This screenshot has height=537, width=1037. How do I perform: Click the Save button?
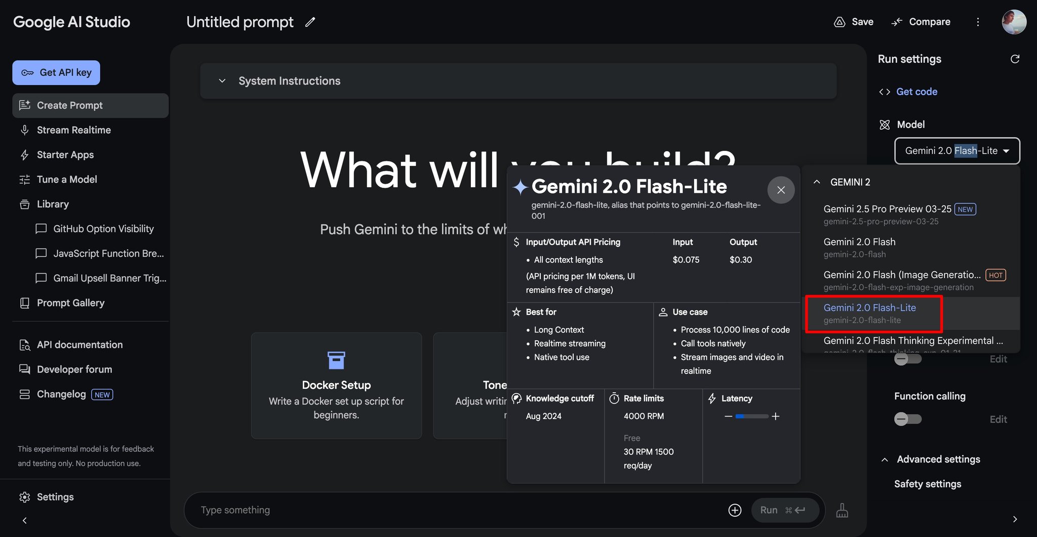(854, 22)
